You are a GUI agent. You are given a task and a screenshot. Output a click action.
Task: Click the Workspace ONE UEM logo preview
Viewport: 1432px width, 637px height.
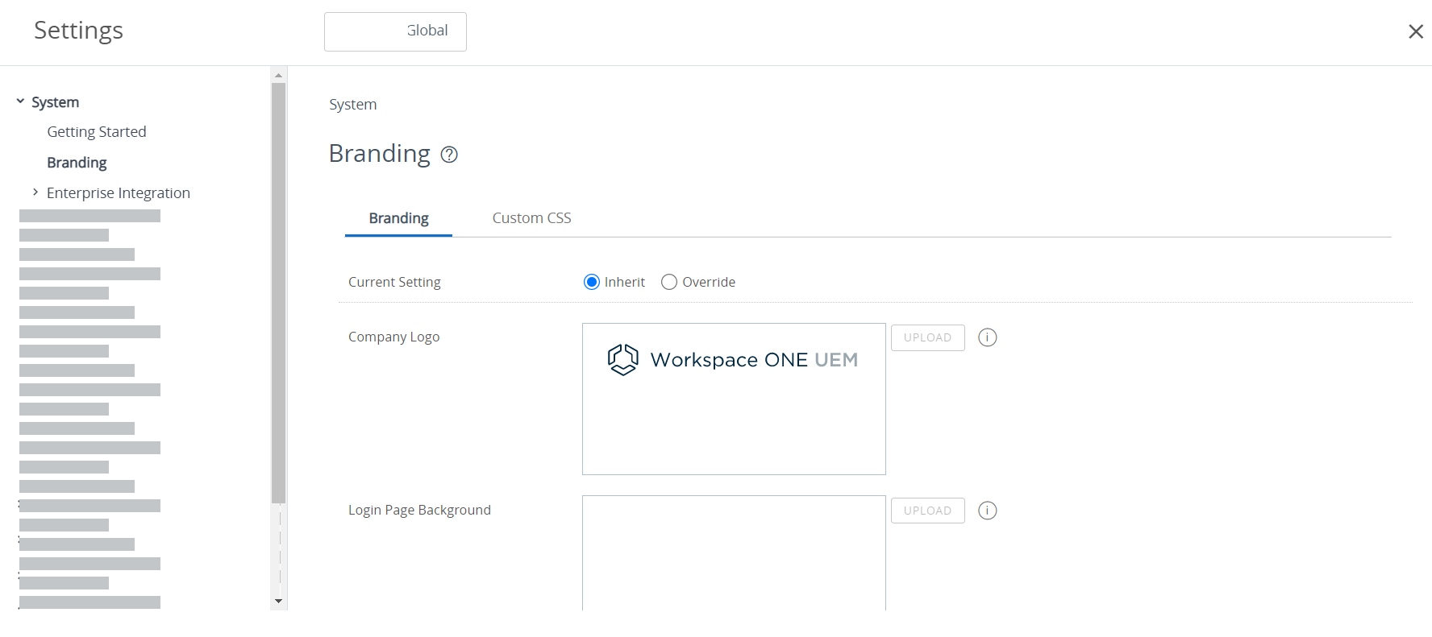point(734,399)
